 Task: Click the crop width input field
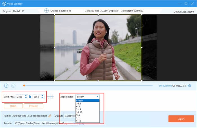pyautogui.click(x=20, y=97)
